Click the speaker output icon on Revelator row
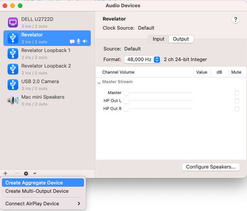The height and width of the screenshot is (211, 247). pyautogui.click(x=85, y=41)
